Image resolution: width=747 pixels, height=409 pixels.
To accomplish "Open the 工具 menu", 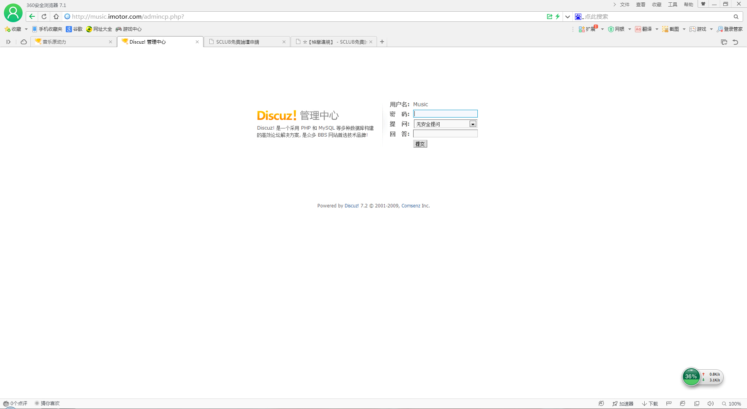I will pos(673,5).
